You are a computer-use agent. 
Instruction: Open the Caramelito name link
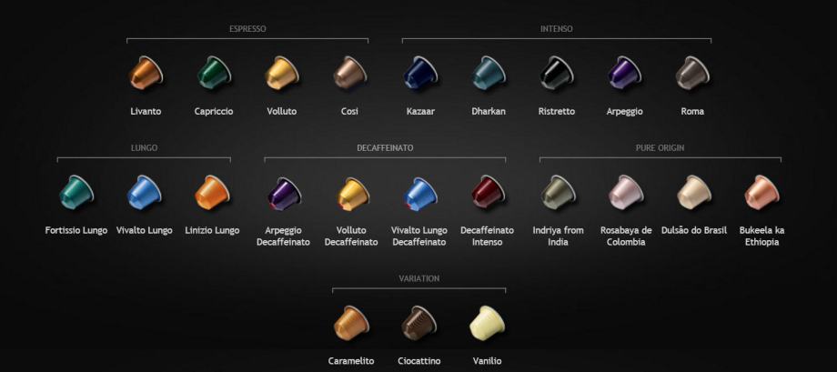pyautogui.click(x=351, y=361)
